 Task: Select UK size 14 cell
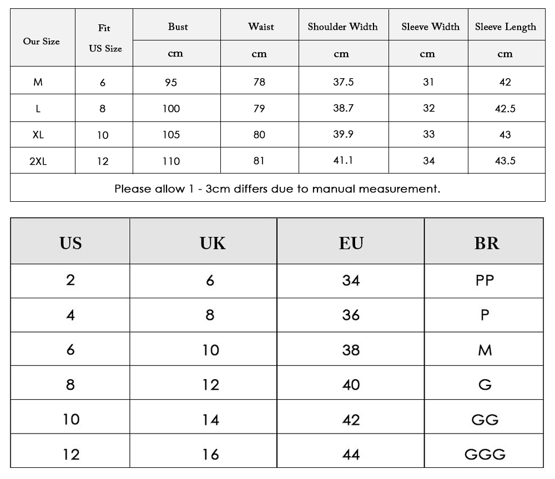coord(210,420)
